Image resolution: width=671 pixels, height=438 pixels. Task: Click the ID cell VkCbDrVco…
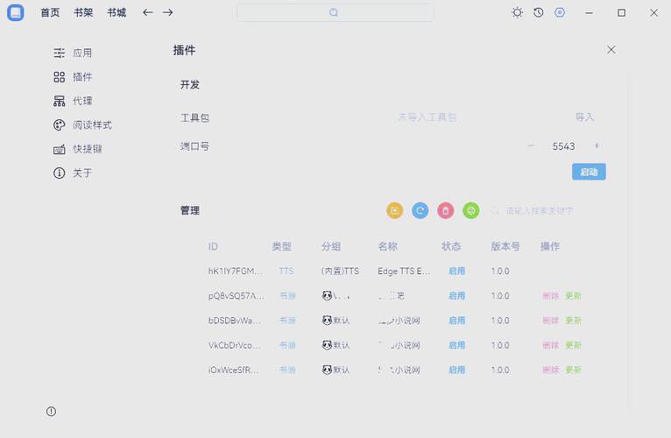(x=235, y=345)
